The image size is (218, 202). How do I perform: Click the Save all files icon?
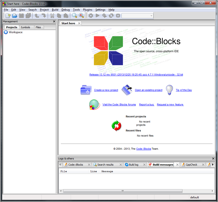point(28,15)
